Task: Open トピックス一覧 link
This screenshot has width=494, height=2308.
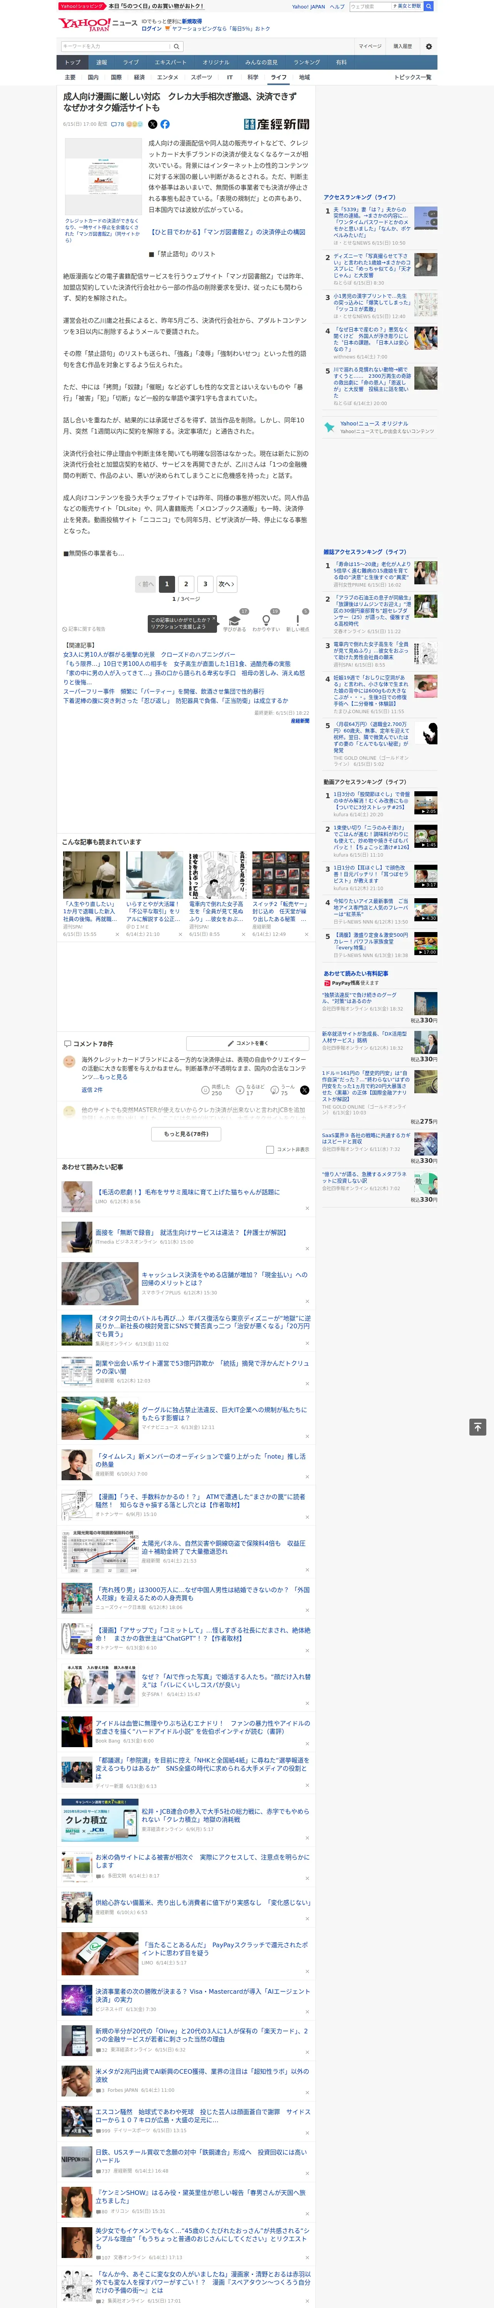Action: 412,77
